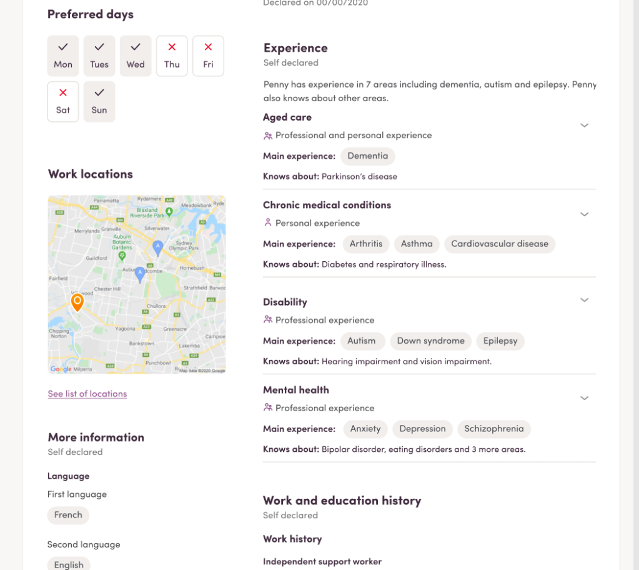639x570 pixels.
Task: Click the people icon under Disability heading
Action: pos(268,320)
